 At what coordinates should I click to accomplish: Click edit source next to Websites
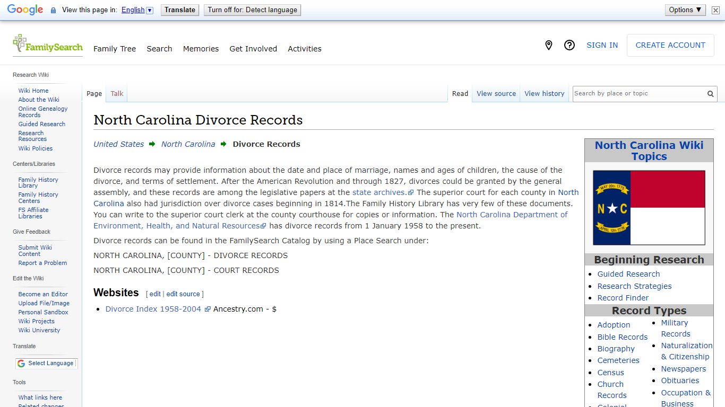pos(183,294)
